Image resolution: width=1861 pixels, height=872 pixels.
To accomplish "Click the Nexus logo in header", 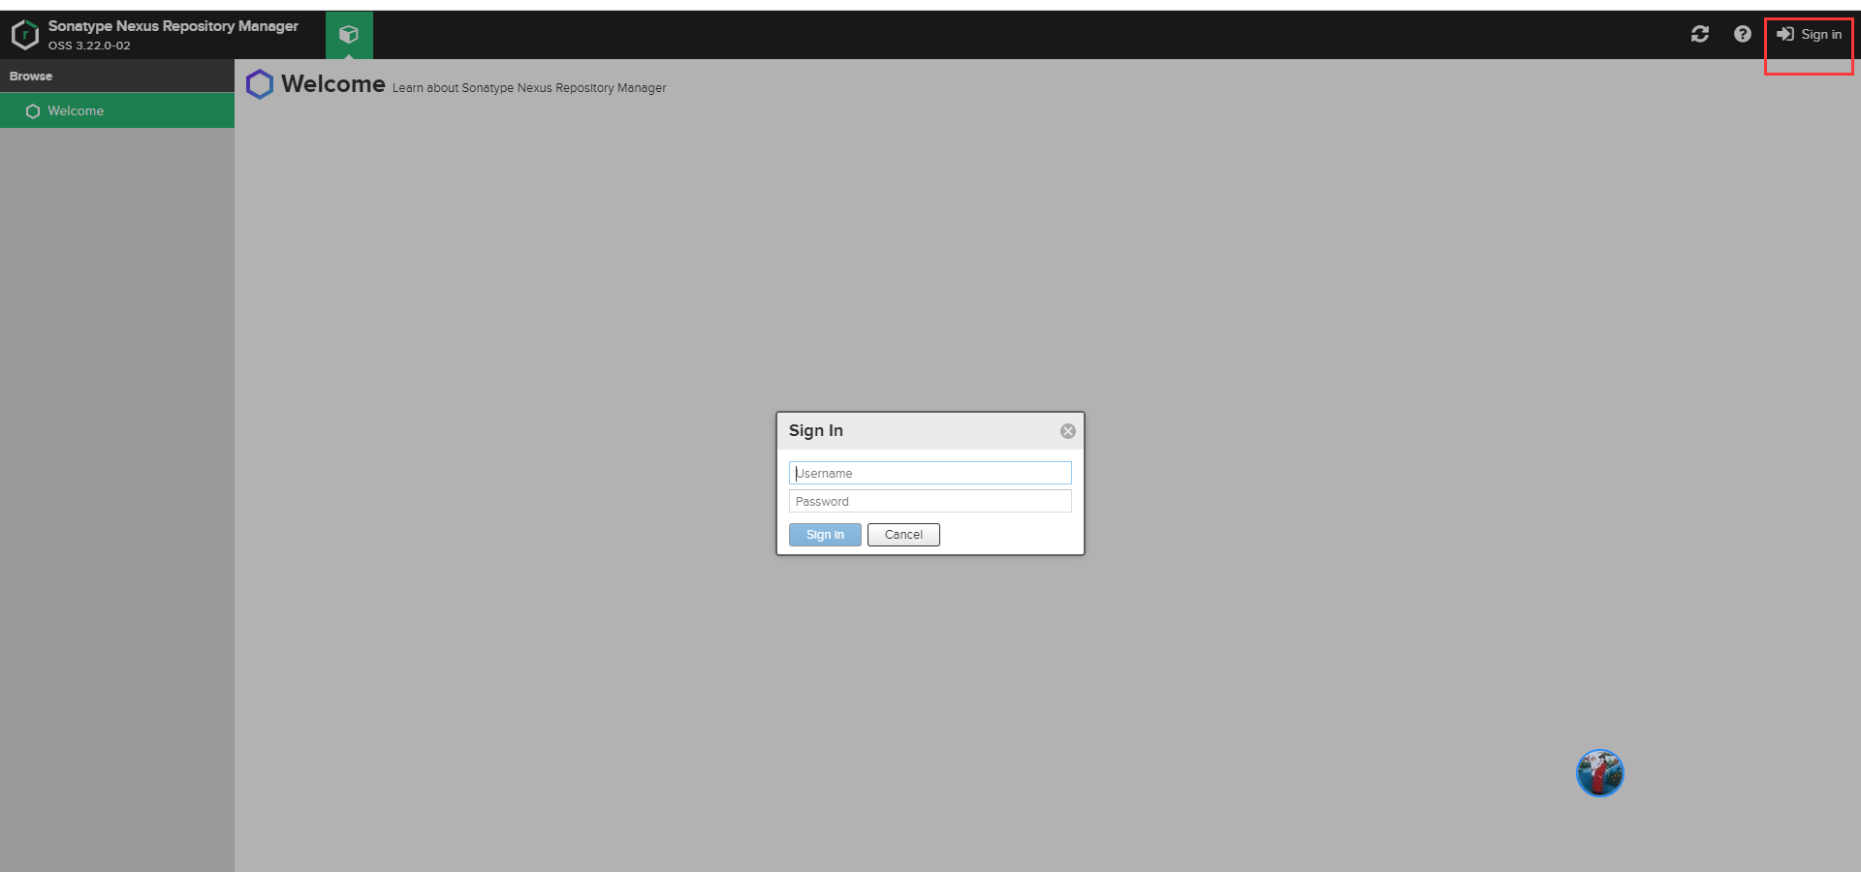I will tap(25, 35).
